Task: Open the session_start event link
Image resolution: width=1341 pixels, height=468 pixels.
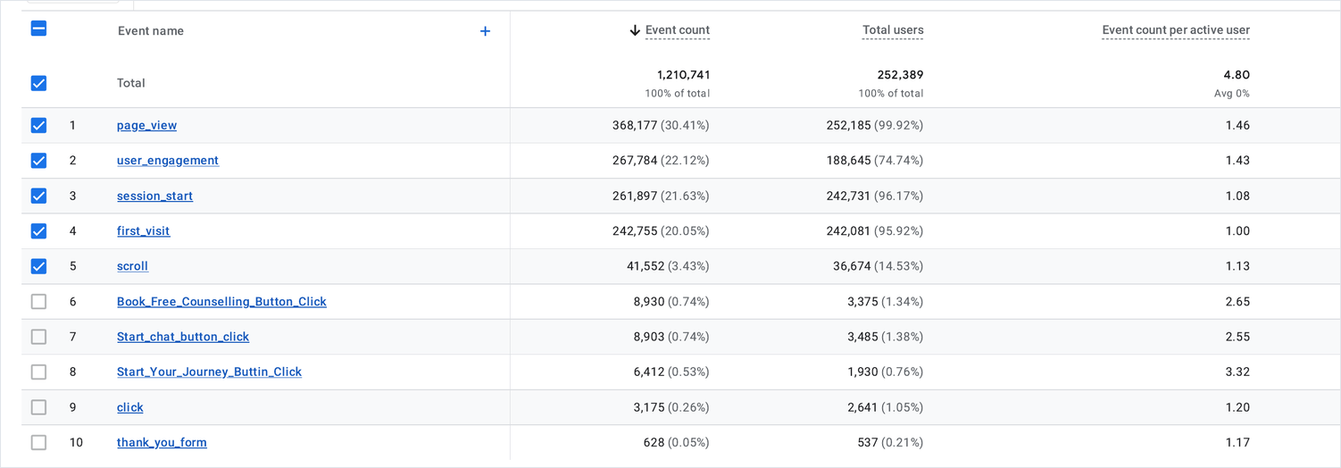Action: (154, 196)
